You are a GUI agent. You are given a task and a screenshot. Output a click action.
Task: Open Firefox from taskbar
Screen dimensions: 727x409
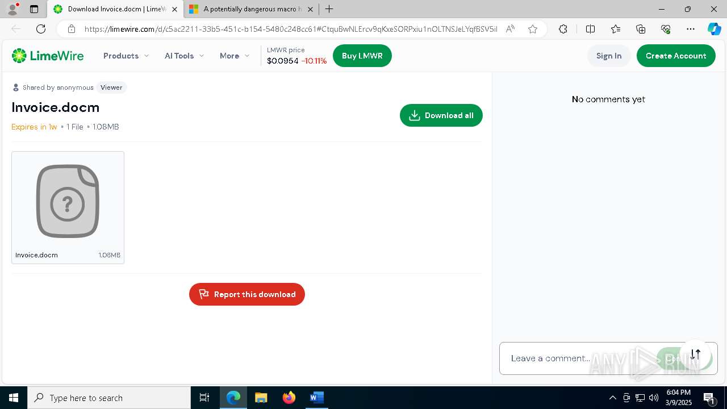pyautogui.click(x=289, y=398)
